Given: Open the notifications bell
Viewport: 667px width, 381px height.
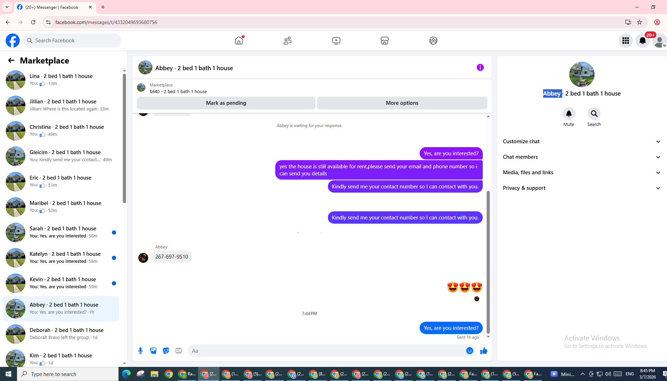Looking at the screenshot, I should 643,41.
